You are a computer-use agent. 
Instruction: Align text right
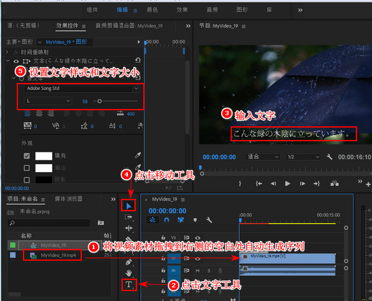(x=51, y=113)
